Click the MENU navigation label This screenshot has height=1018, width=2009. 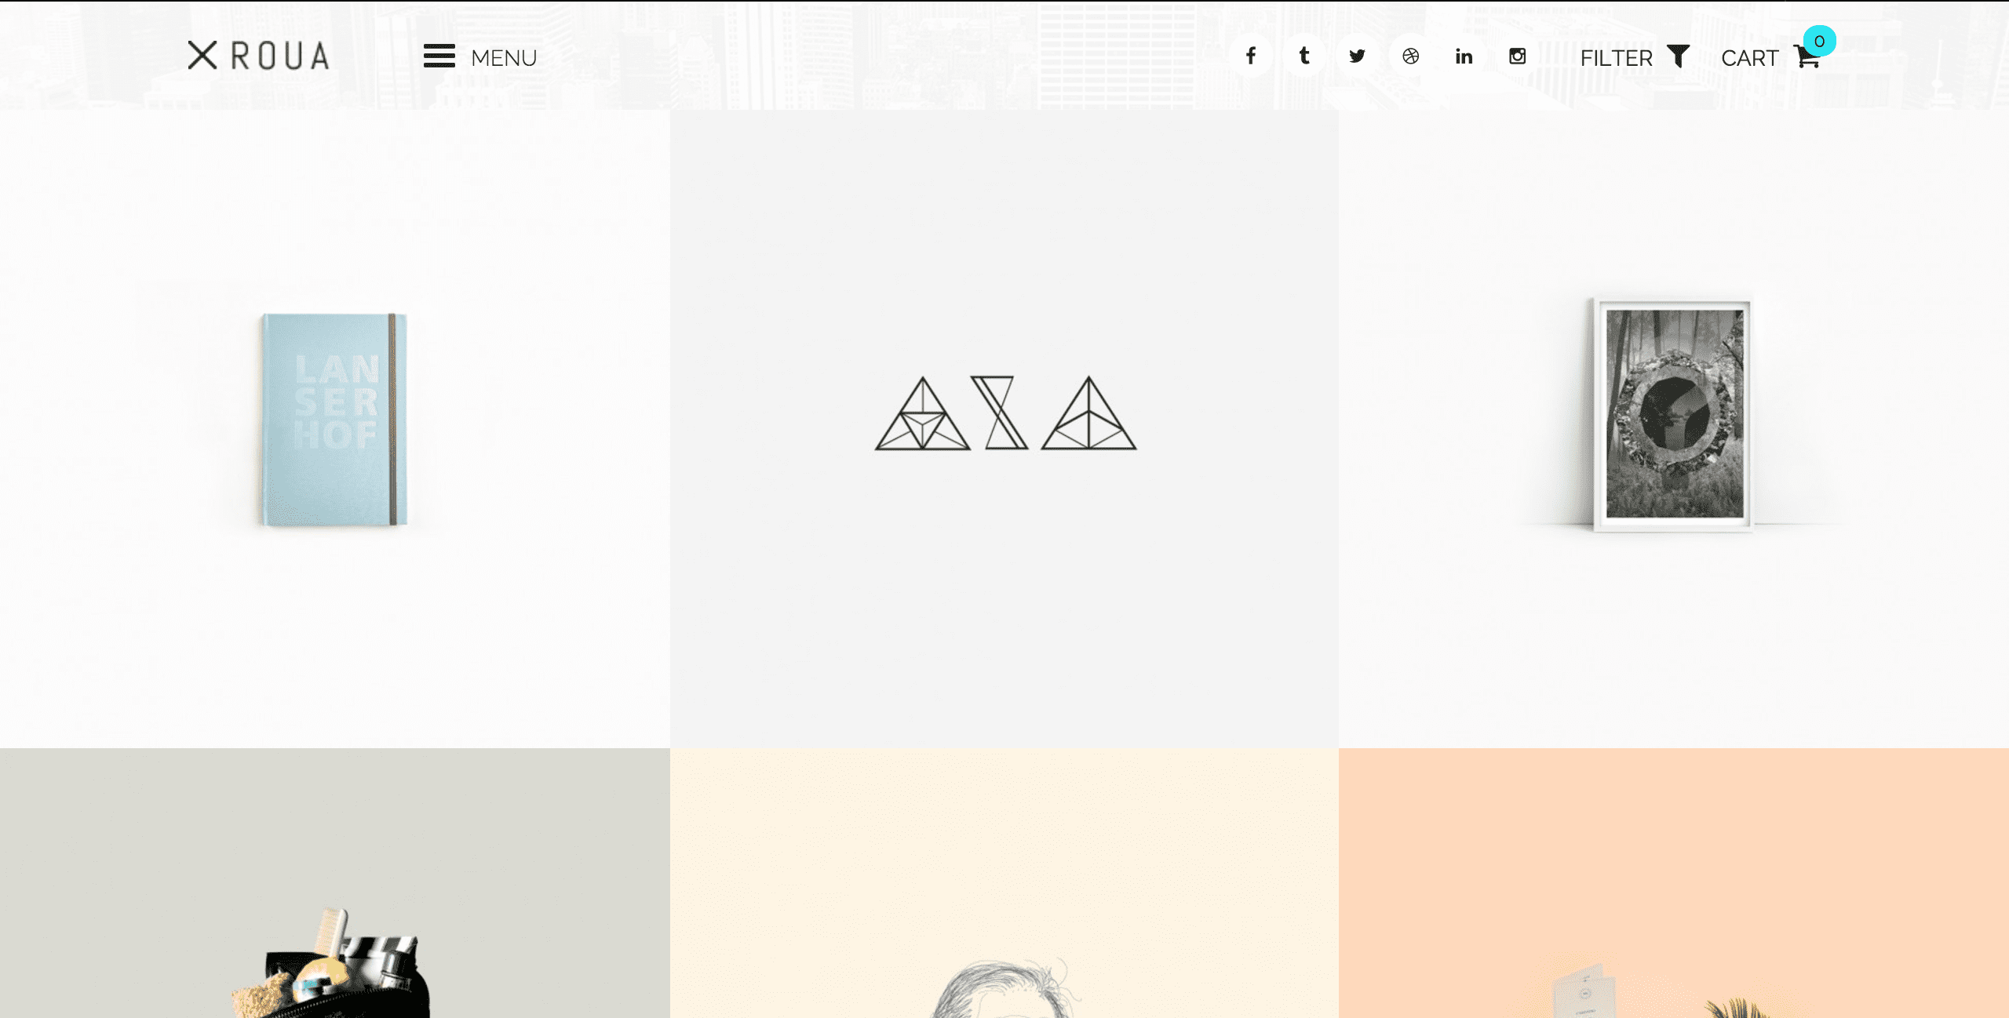coord(504,56)
